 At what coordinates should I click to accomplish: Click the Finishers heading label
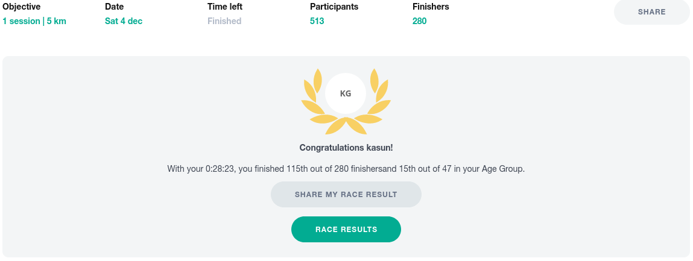(x=431, y=7)
